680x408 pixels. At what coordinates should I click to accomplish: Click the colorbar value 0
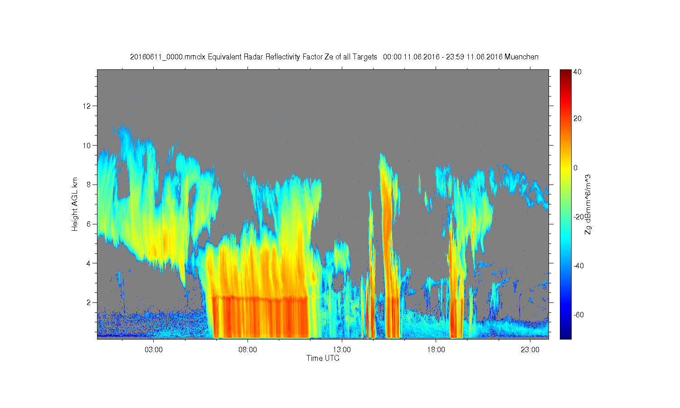pyautogui.click(x=576, y=168)
